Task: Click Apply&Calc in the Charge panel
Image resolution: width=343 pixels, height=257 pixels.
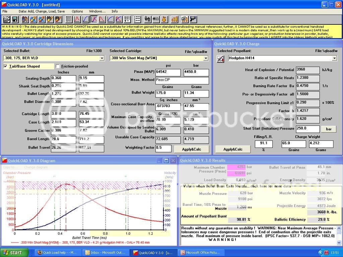Action: (x=233, y=149)
